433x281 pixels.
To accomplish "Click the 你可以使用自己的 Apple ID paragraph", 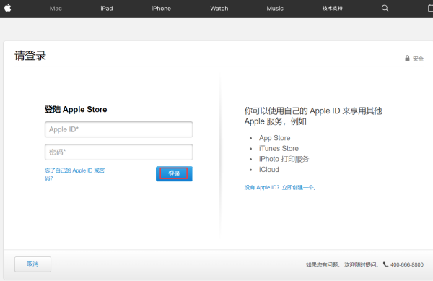I will (313, 116).
